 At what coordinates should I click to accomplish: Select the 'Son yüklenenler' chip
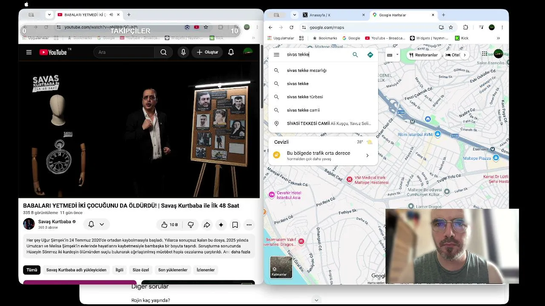[173, 270]
